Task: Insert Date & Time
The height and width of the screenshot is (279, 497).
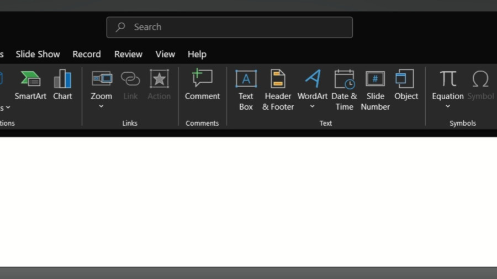Action: 344,90
